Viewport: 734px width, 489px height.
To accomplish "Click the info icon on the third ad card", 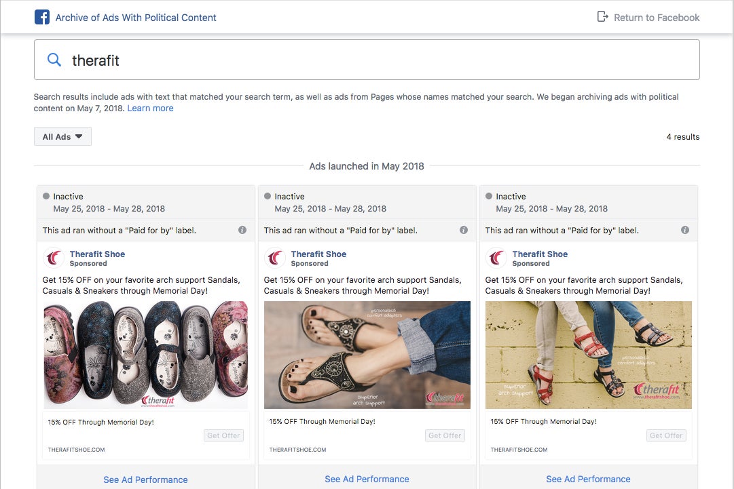I will point(685,230).
